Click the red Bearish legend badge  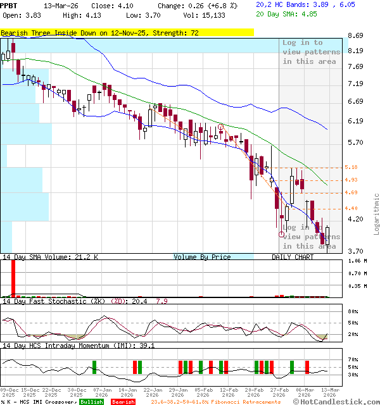[x=123, y=401]
